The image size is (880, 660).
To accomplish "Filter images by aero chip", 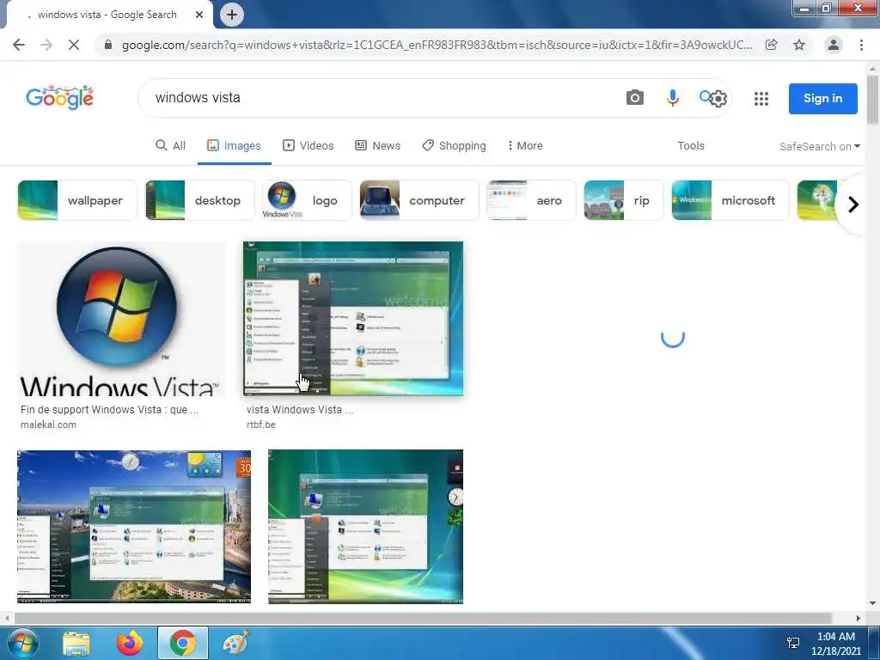I will point(531,200).
